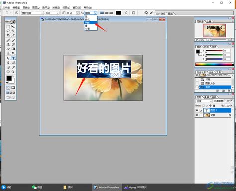Open the font style Bold dropdown

(52, 13)
